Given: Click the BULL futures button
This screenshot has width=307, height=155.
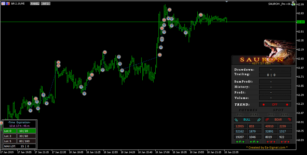Looking at the screenshot, I should pos(248,119).
